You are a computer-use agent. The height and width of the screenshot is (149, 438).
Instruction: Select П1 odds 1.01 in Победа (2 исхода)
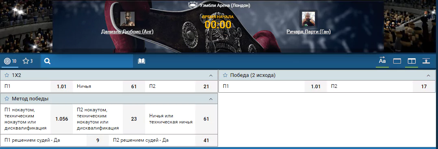(x=316, y=87)
